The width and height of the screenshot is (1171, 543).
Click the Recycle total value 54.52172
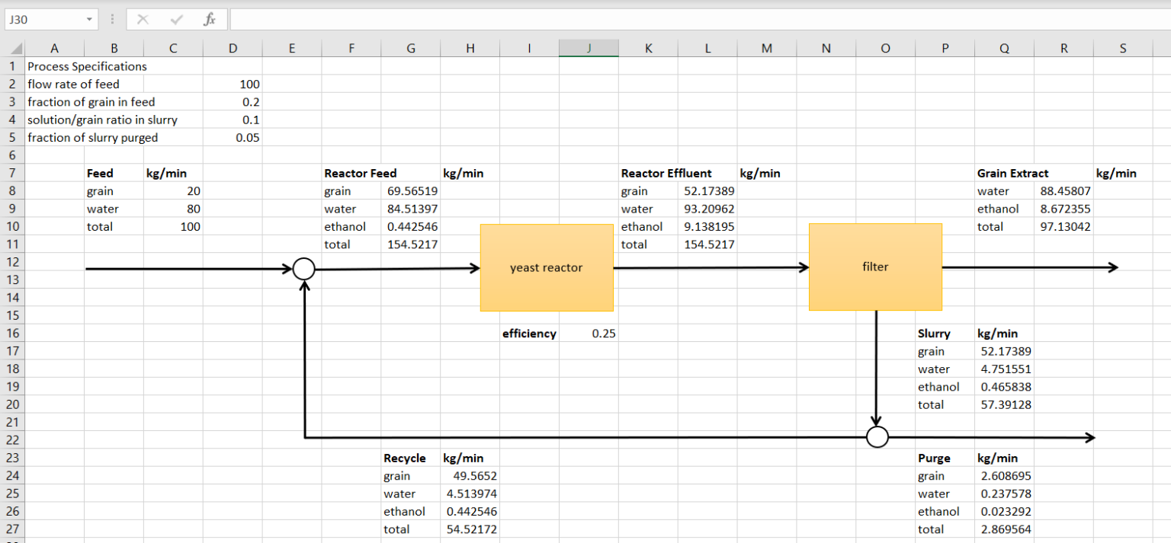coord(470,529)
